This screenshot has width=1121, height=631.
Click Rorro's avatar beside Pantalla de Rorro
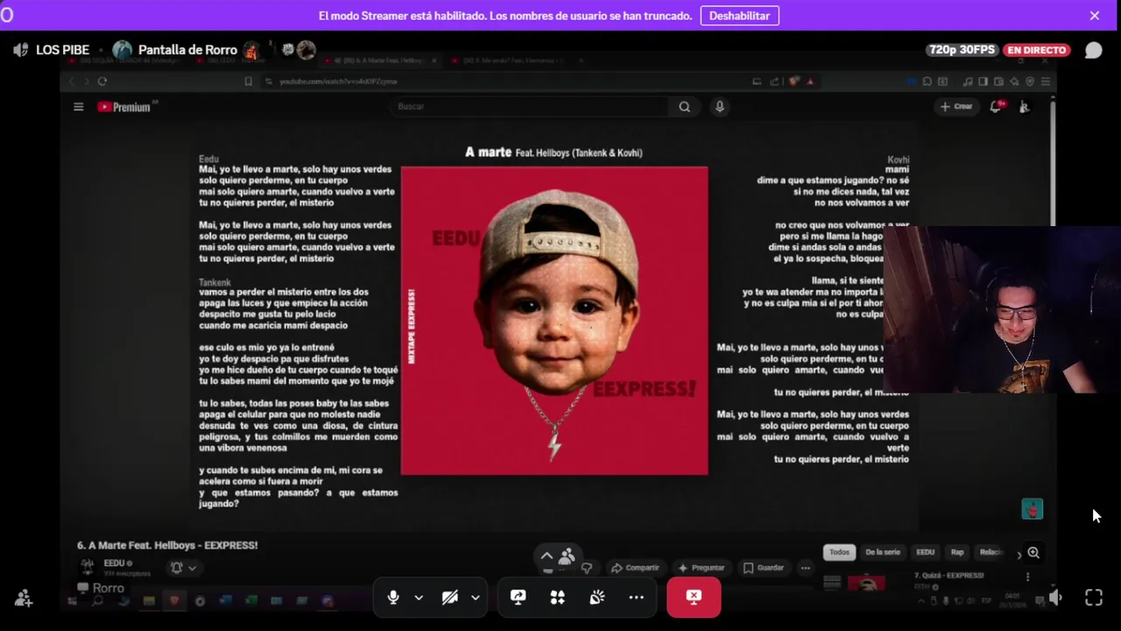pos(123,50)
